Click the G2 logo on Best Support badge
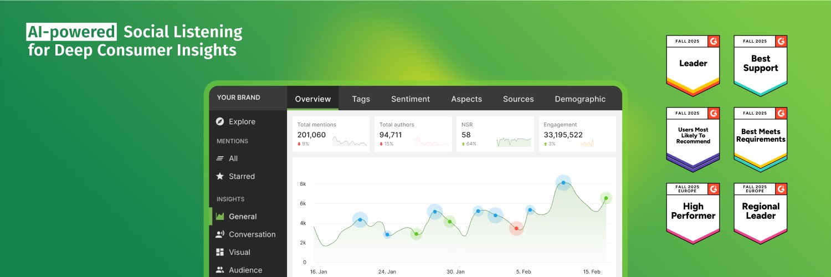Viewport: 831px width, 277px height. [782, 41]
